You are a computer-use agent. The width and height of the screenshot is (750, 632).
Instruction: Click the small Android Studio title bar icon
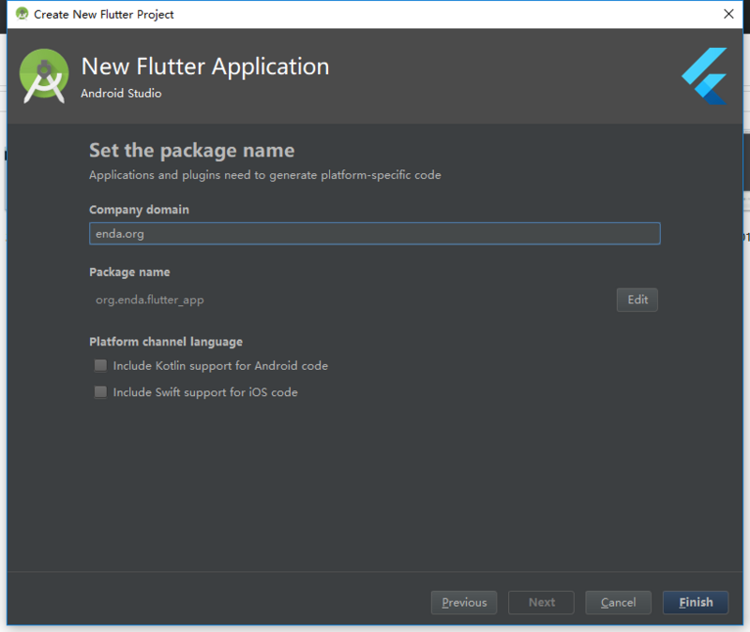click(x=22, y=14)
